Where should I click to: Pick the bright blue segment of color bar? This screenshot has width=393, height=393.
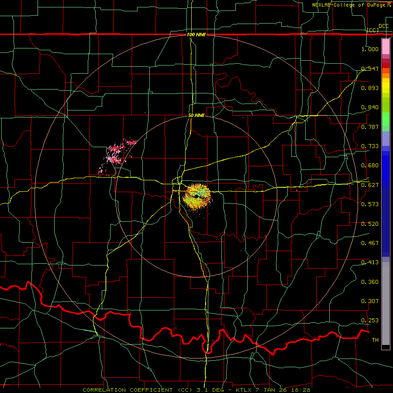coord(386,170)
